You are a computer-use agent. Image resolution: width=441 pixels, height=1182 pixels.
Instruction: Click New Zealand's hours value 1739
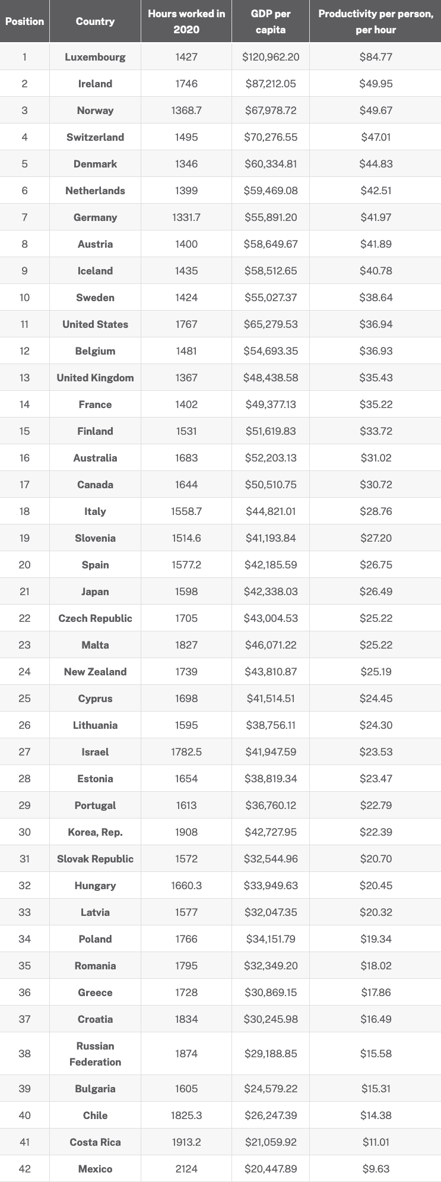[186, 672]
